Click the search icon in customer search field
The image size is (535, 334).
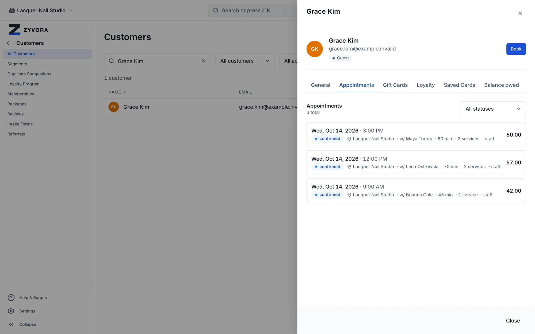[x=112, y=61]
